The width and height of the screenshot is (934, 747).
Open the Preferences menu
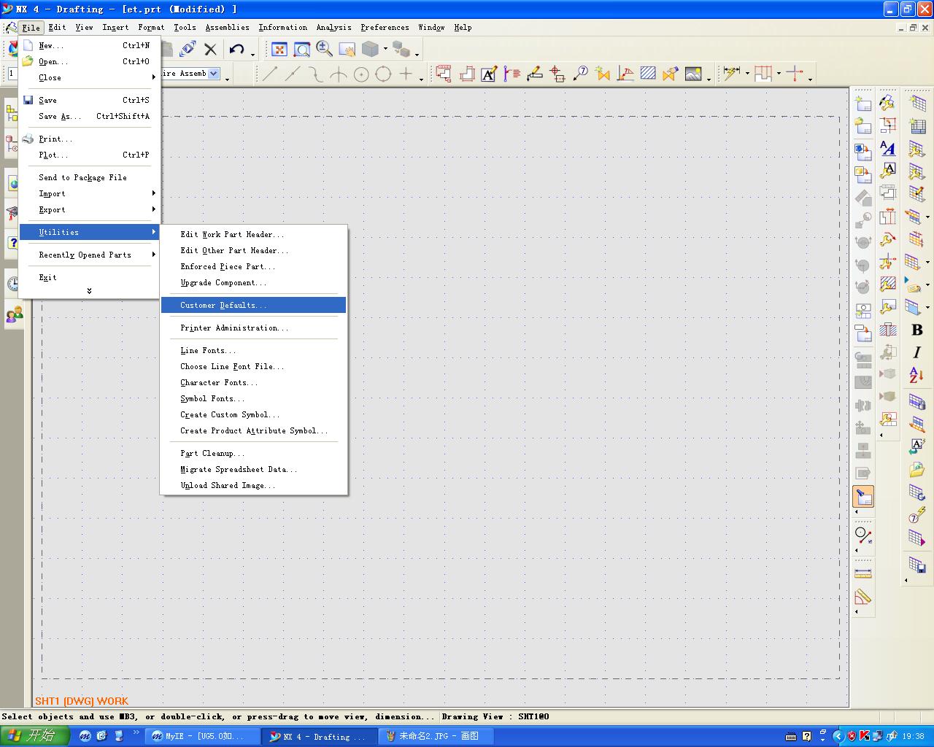[x=385, y=27]
